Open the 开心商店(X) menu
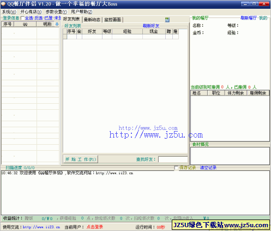 click(x=31, y=12)
